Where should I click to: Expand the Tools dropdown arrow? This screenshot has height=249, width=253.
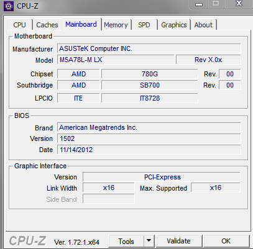[x=149, y=241]
